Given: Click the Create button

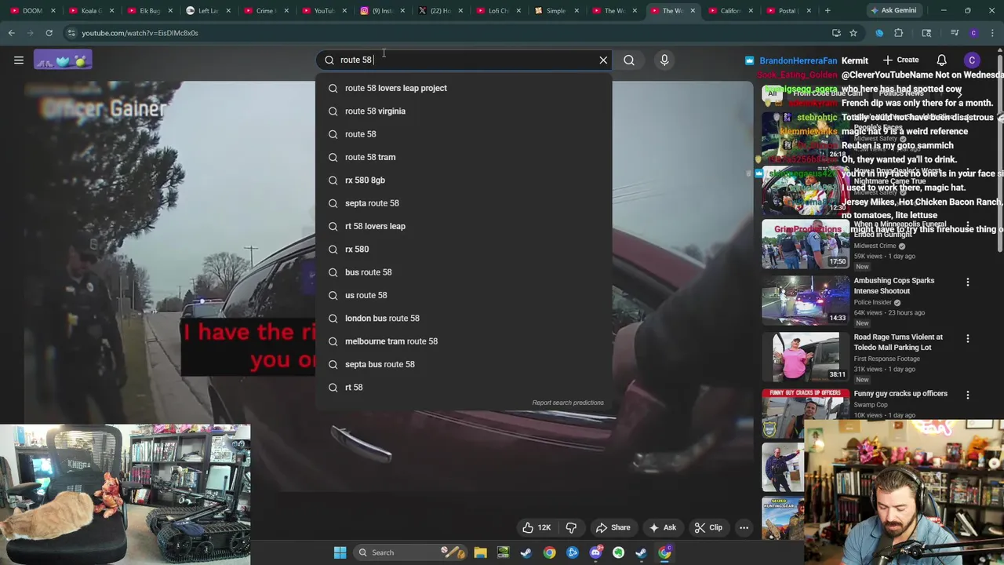Looking at the screenshot, I should point(900,60).
